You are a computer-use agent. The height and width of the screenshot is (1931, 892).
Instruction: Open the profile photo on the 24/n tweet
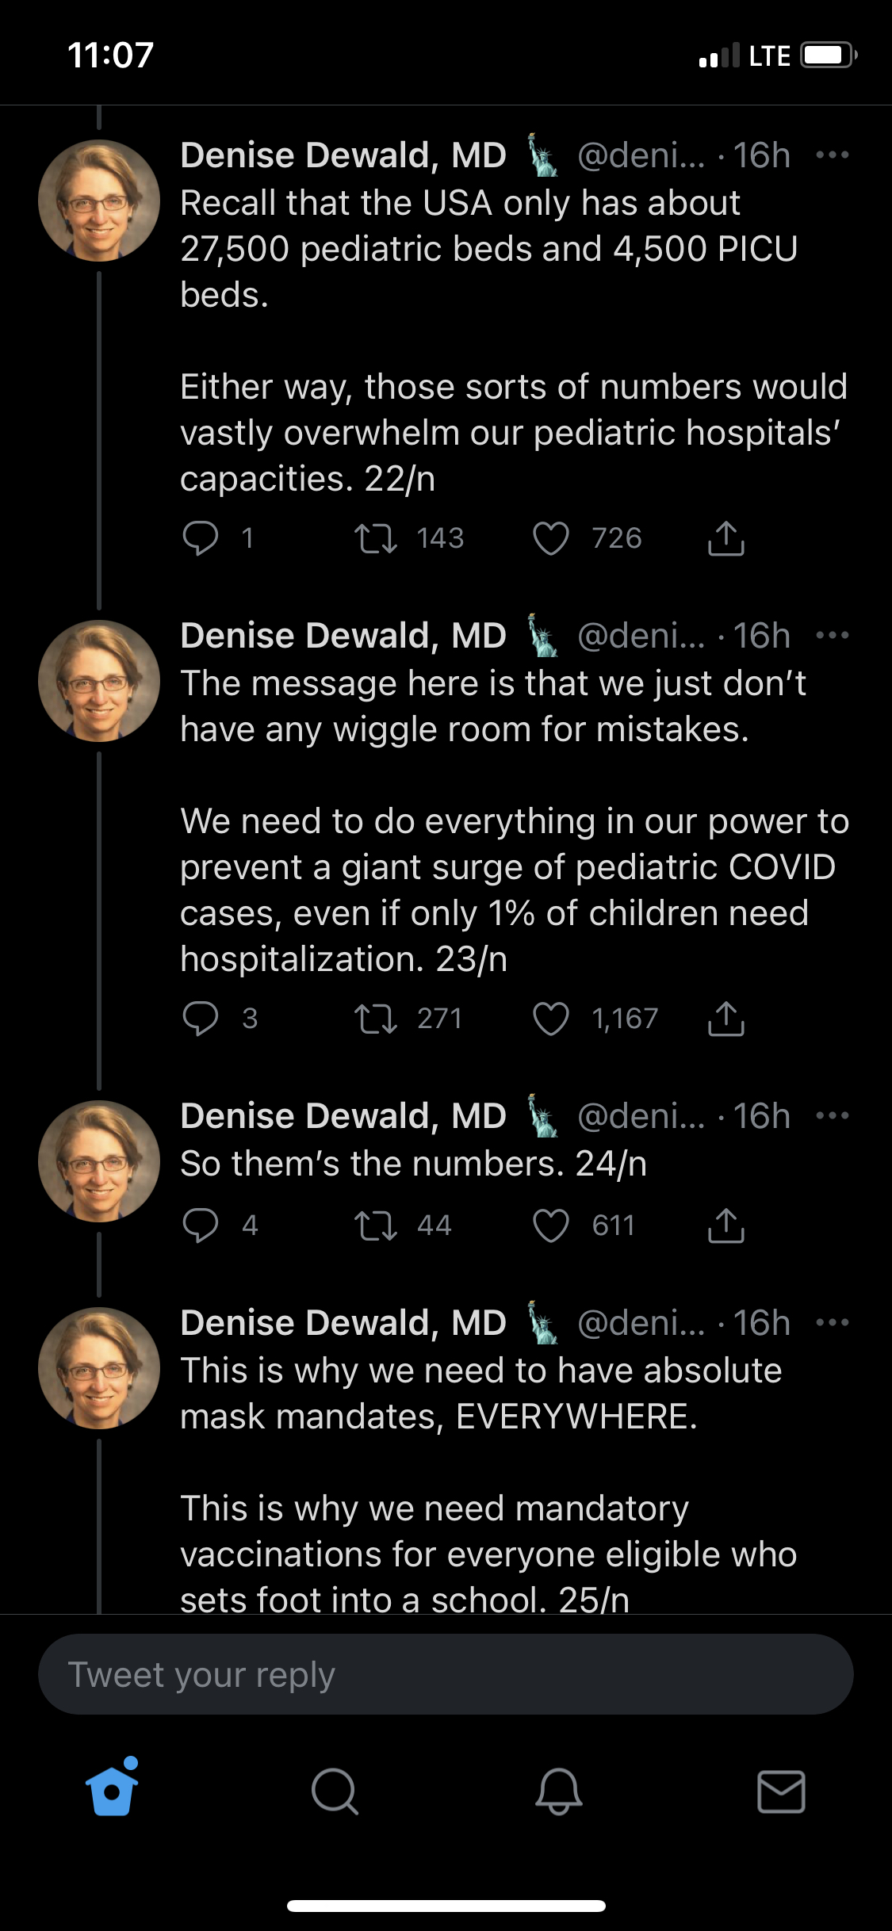pyautogui.click(x=99, y=1161)
